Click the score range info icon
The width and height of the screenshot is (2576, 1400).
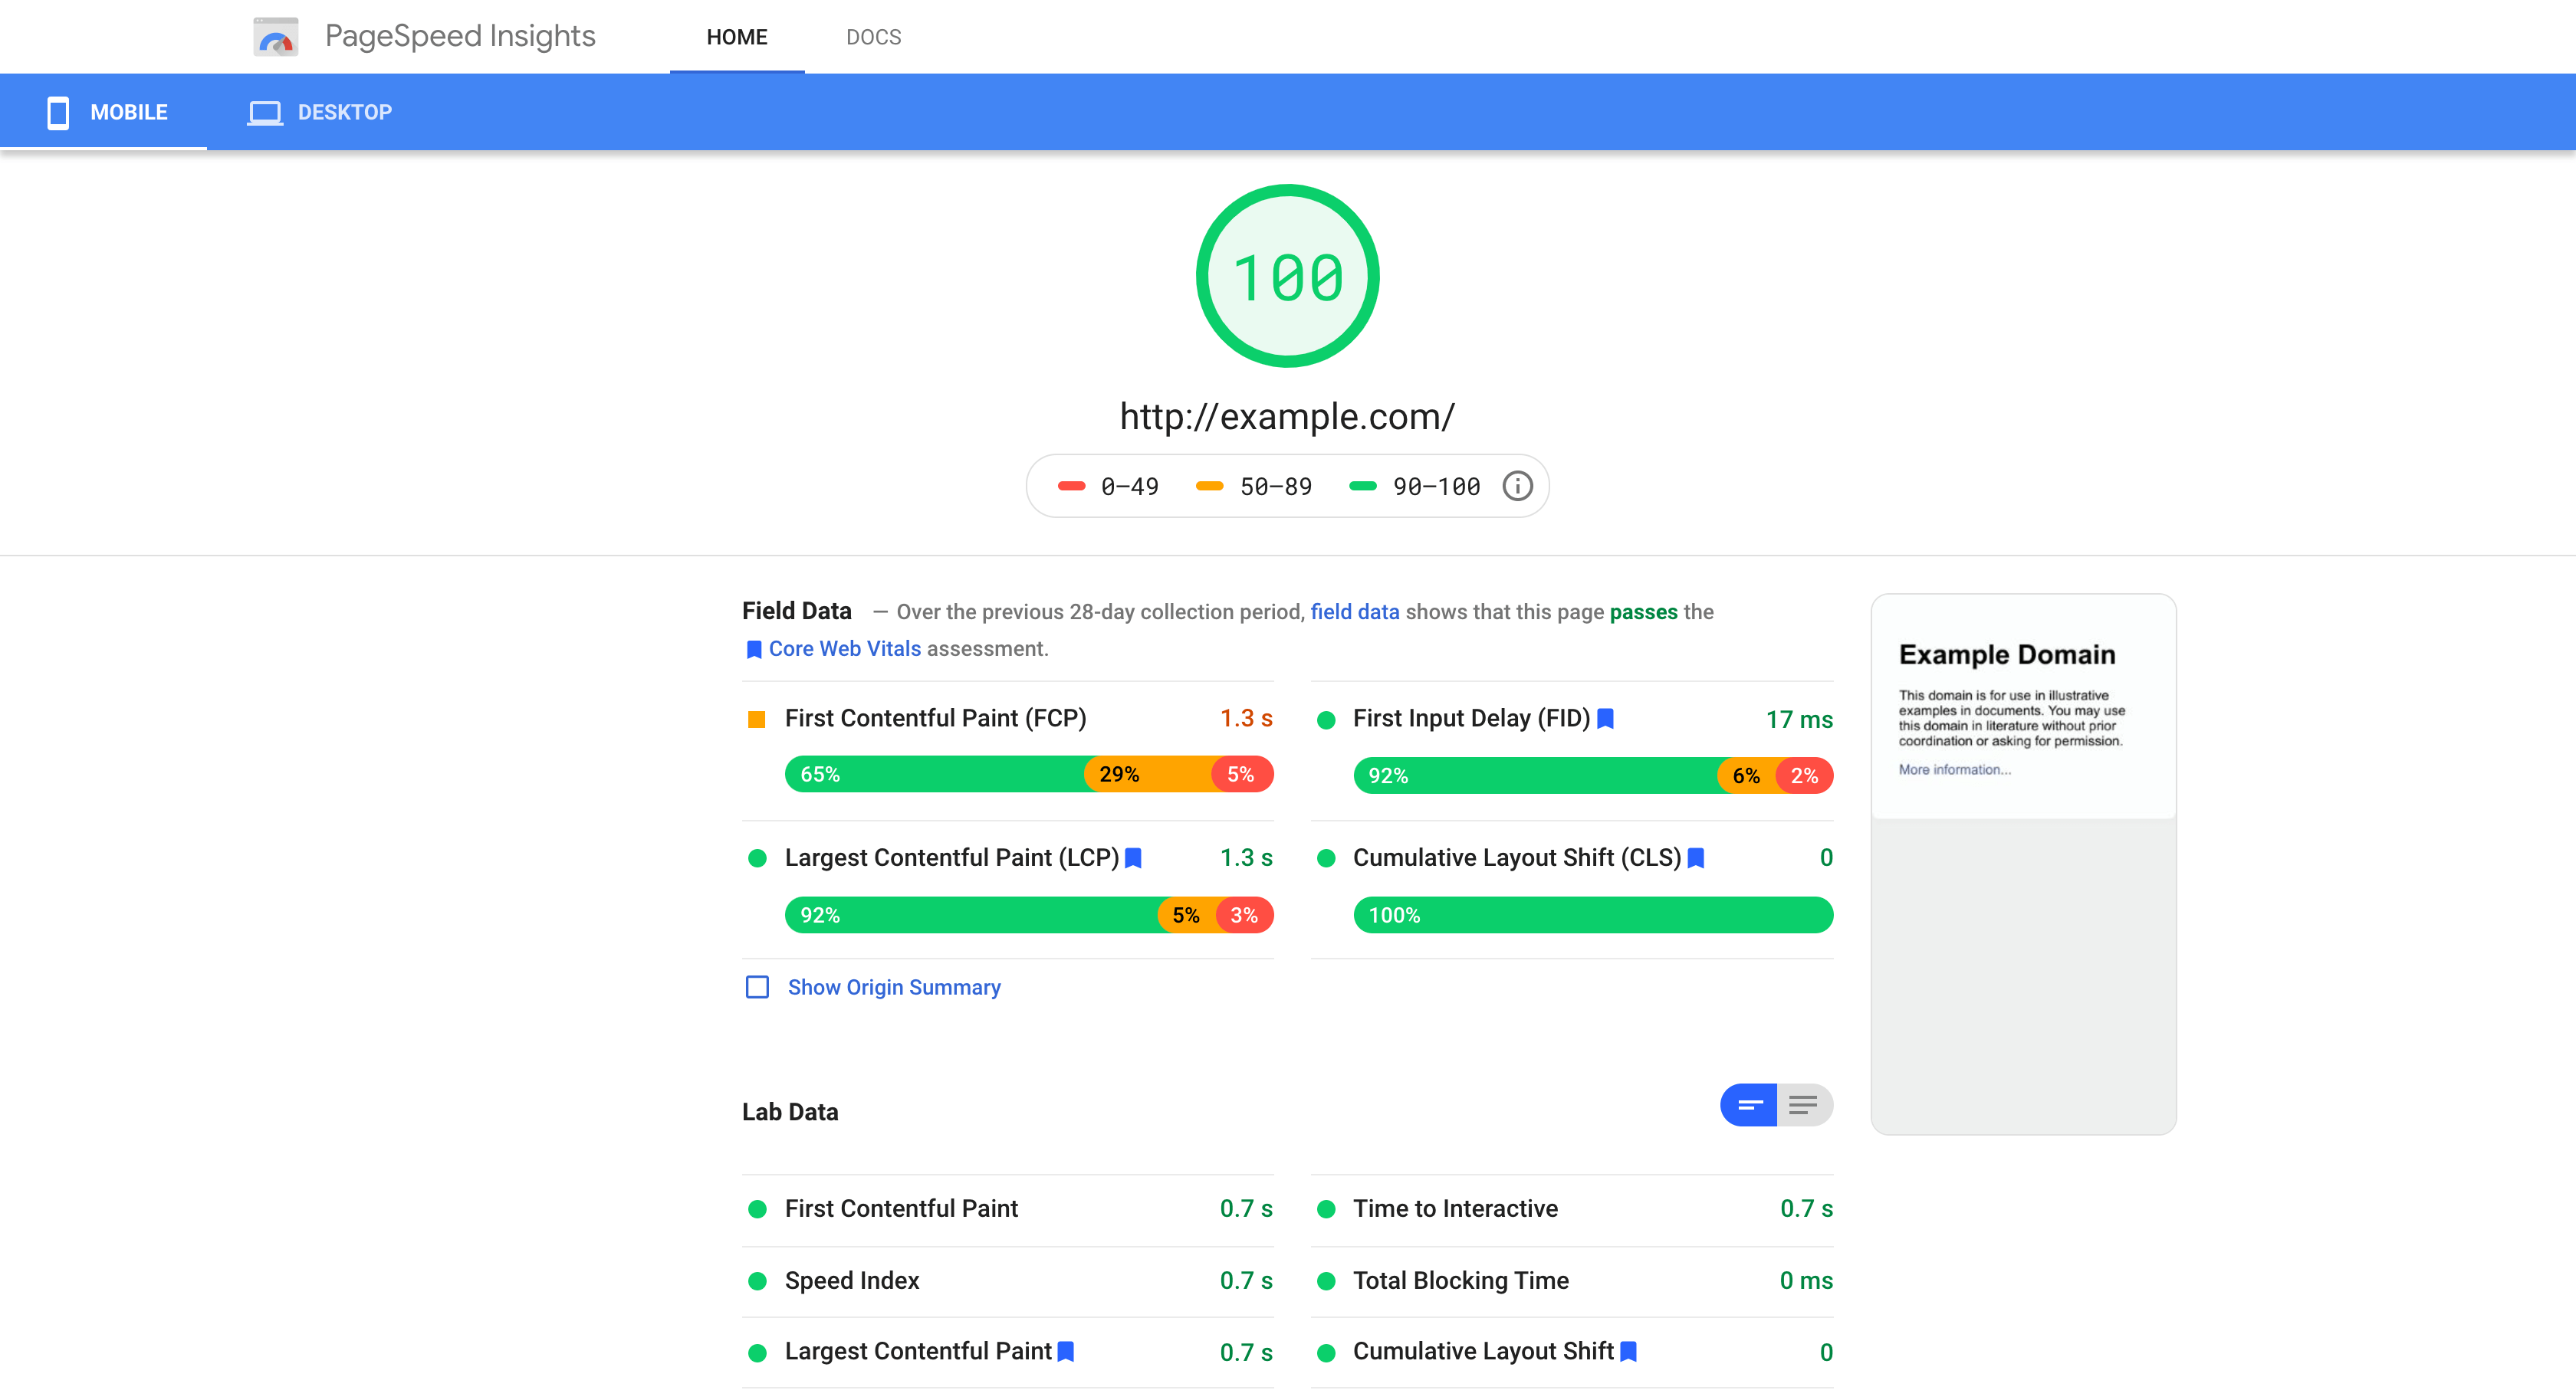tap(1517, 487)
